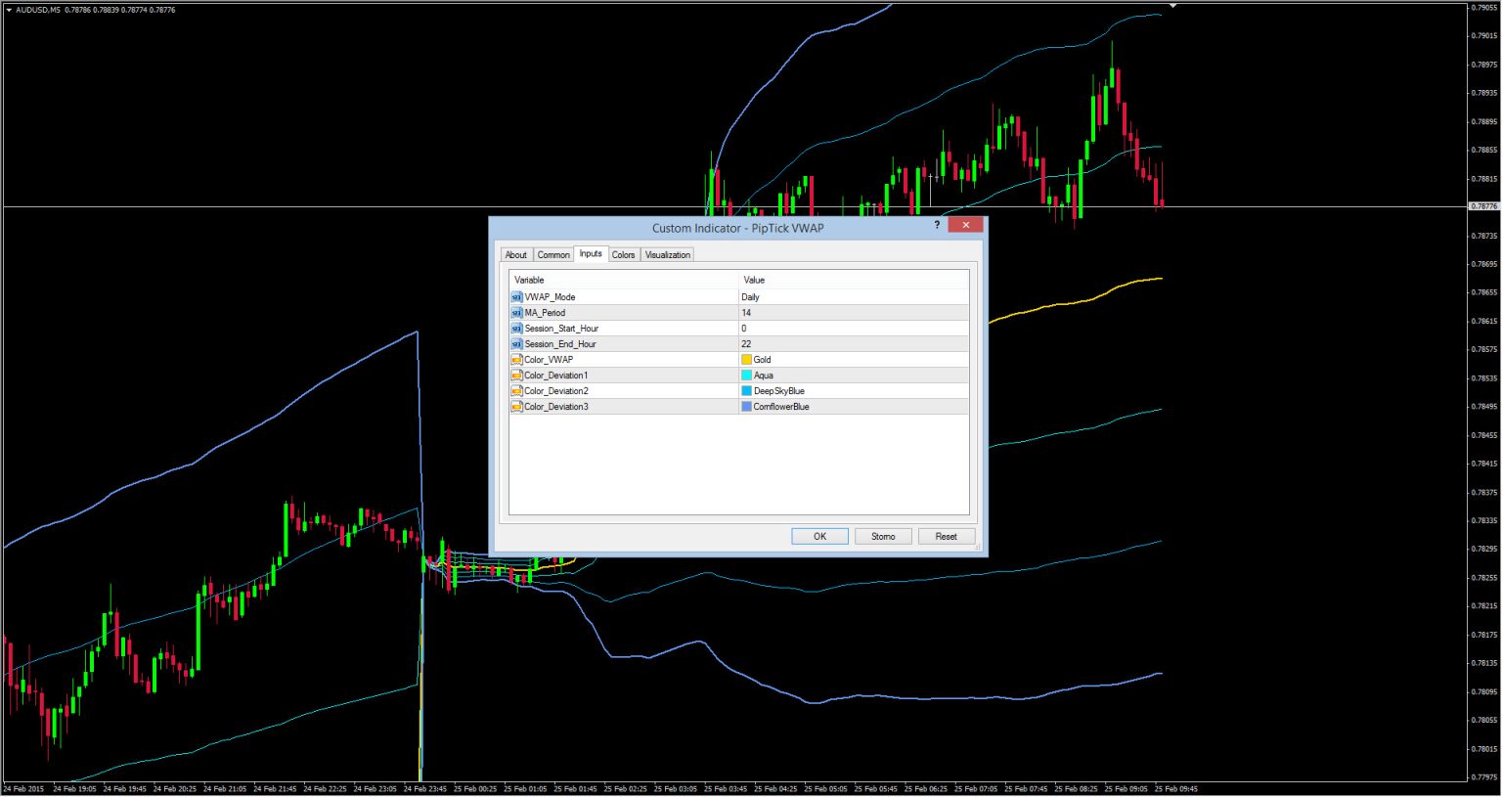Select the About tab
1502x797 pixels.
tap(515, 254)
